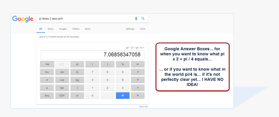
Task: Click the blue equals key
Action: tap(123, 96)
